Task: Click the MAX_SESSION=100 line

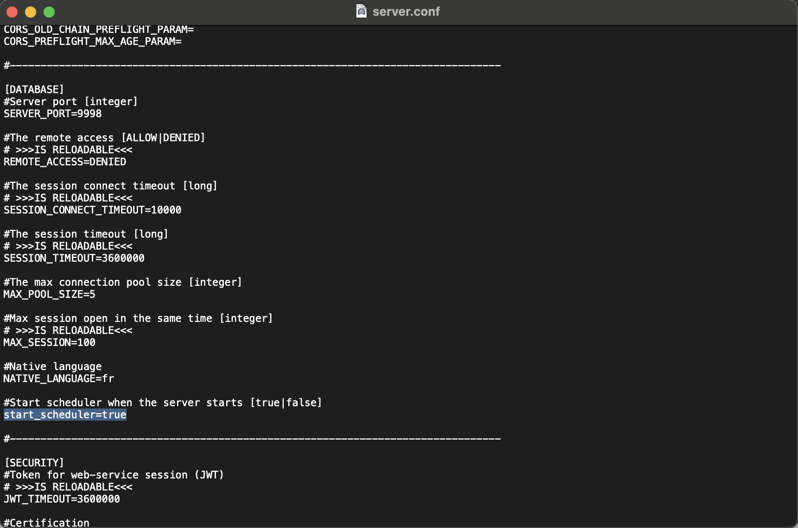Action: click(50, 343)
